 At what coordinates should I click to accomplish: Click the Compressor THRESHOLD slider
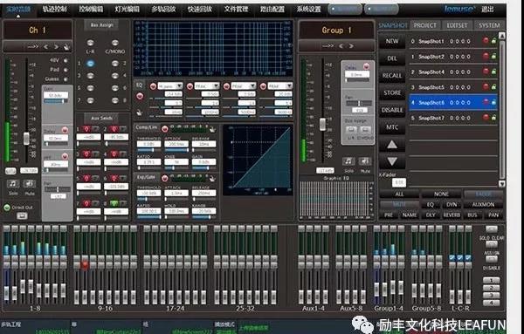(148, 150)
